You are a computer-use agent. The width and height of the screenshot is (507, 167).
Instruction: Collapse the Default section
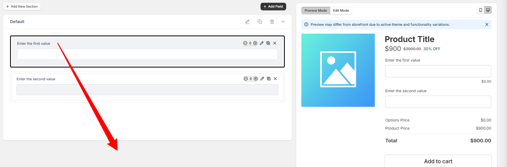point(283,22)
